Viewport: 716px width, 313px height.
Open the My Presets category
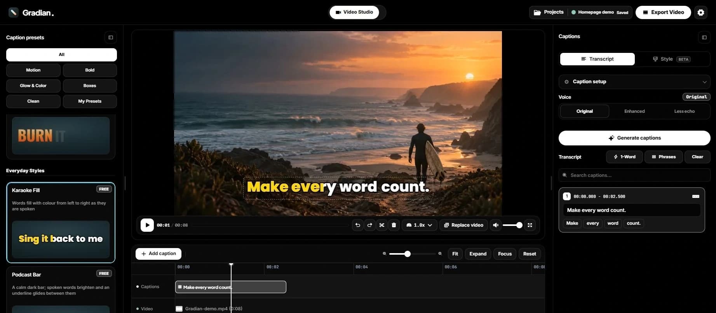tap(90, 101)
